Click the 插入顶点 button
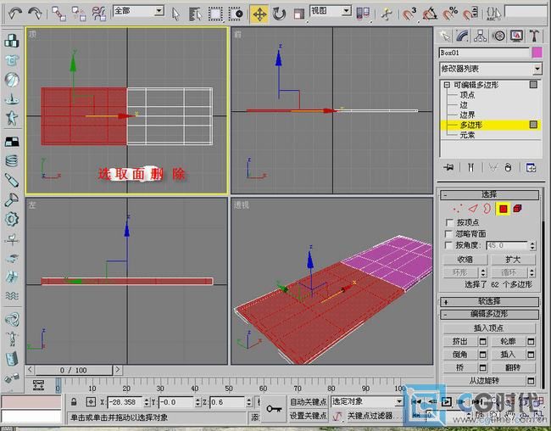551x431 pixels. coord(489,328)
